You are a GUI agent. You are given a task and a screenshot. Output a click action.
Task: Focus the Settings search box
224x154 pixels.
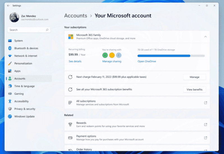coord(29,30)
